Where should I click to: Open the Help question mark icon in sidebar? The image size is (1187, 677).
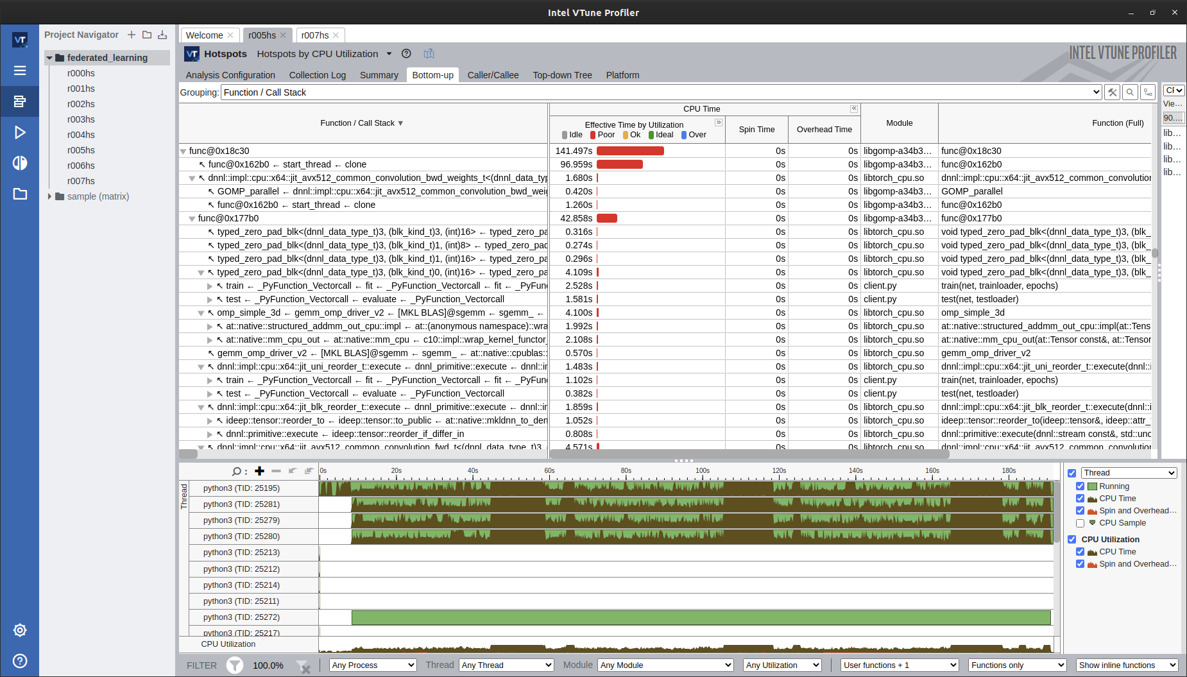(x=20, y=661)
